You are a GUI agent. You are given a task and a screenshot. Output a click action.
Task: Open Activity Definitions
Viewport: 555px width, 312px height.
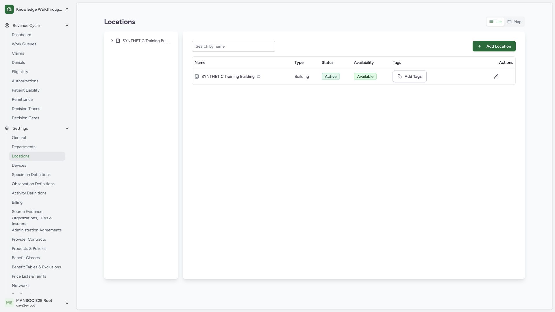tap(37, 193)
